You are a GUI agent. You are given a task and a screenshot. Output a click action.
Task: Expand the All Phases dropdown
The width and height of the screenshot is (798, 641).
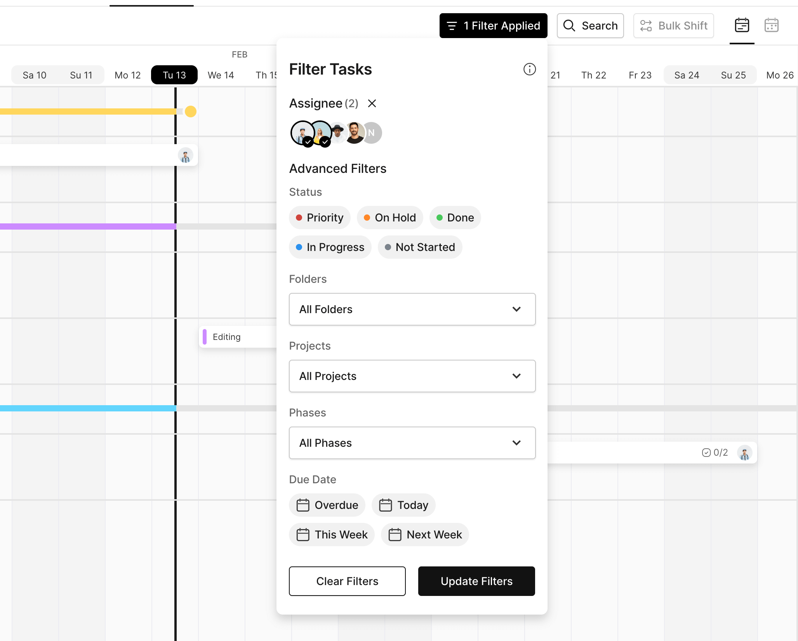tap(412, 443)
